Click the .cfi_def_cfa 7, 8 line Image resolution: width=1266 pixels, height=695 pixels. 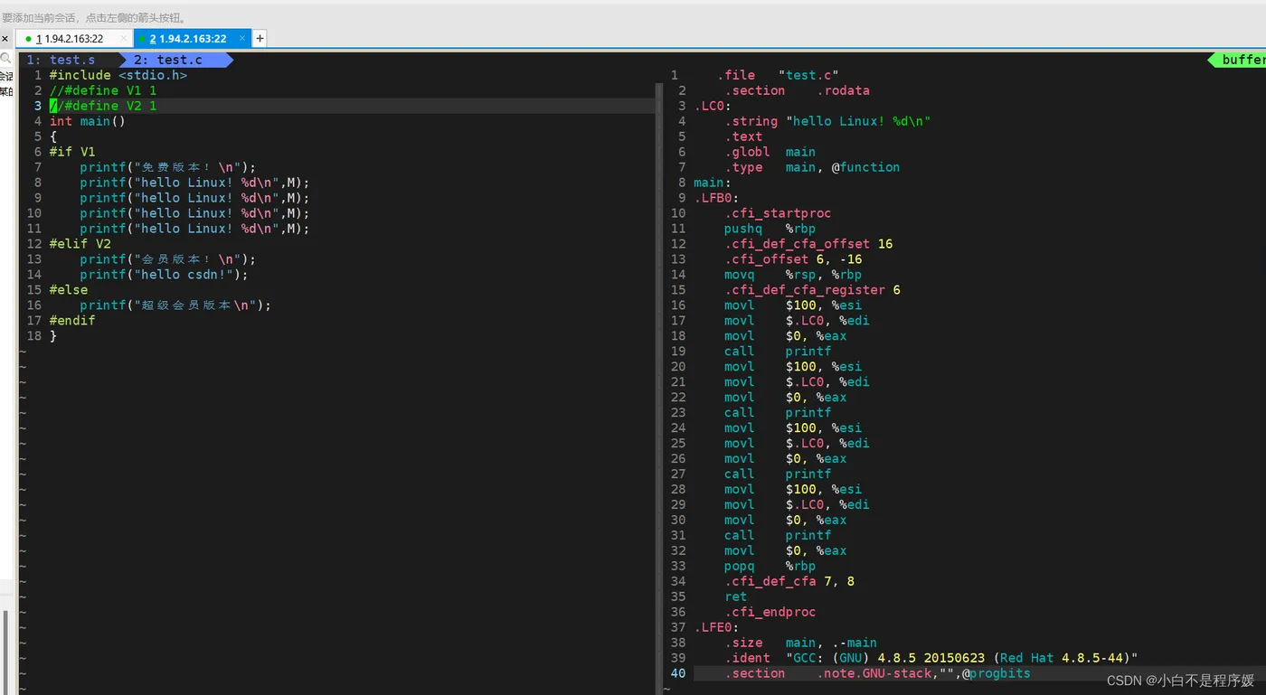[x=789, y=582]
